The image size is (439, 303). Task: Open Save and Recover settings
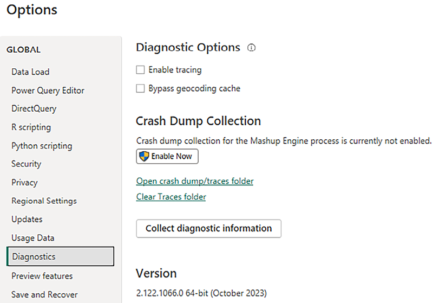44,294
